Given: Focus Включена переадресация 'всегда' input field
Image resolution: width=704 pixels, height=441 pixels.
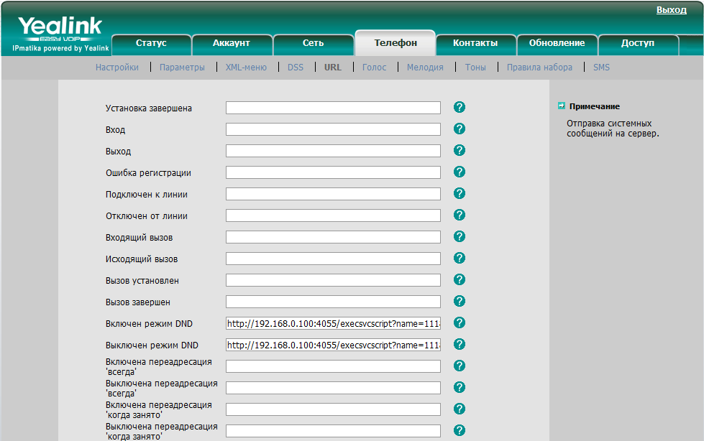Looking at the screenshot, I should coord(333,366).
